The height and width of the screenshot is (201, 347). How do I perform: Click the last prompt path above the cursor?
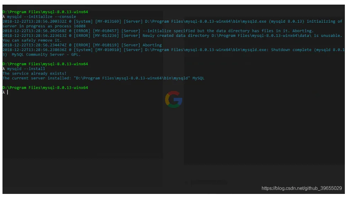[x=45, y=88]
